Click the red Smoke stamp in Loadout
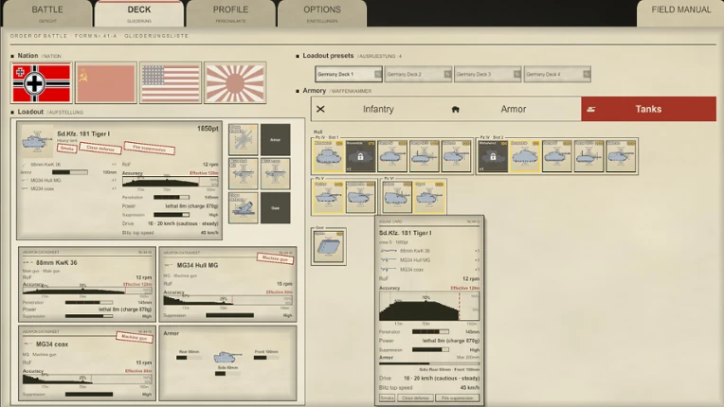The image size is (724, 407). (67, 149)
